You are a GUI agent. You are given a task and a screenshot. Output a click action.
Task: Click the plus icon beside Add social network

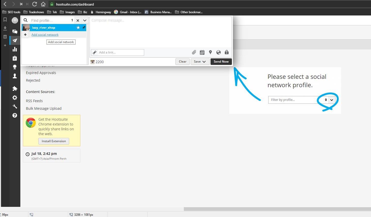click(x=25, y=34)
